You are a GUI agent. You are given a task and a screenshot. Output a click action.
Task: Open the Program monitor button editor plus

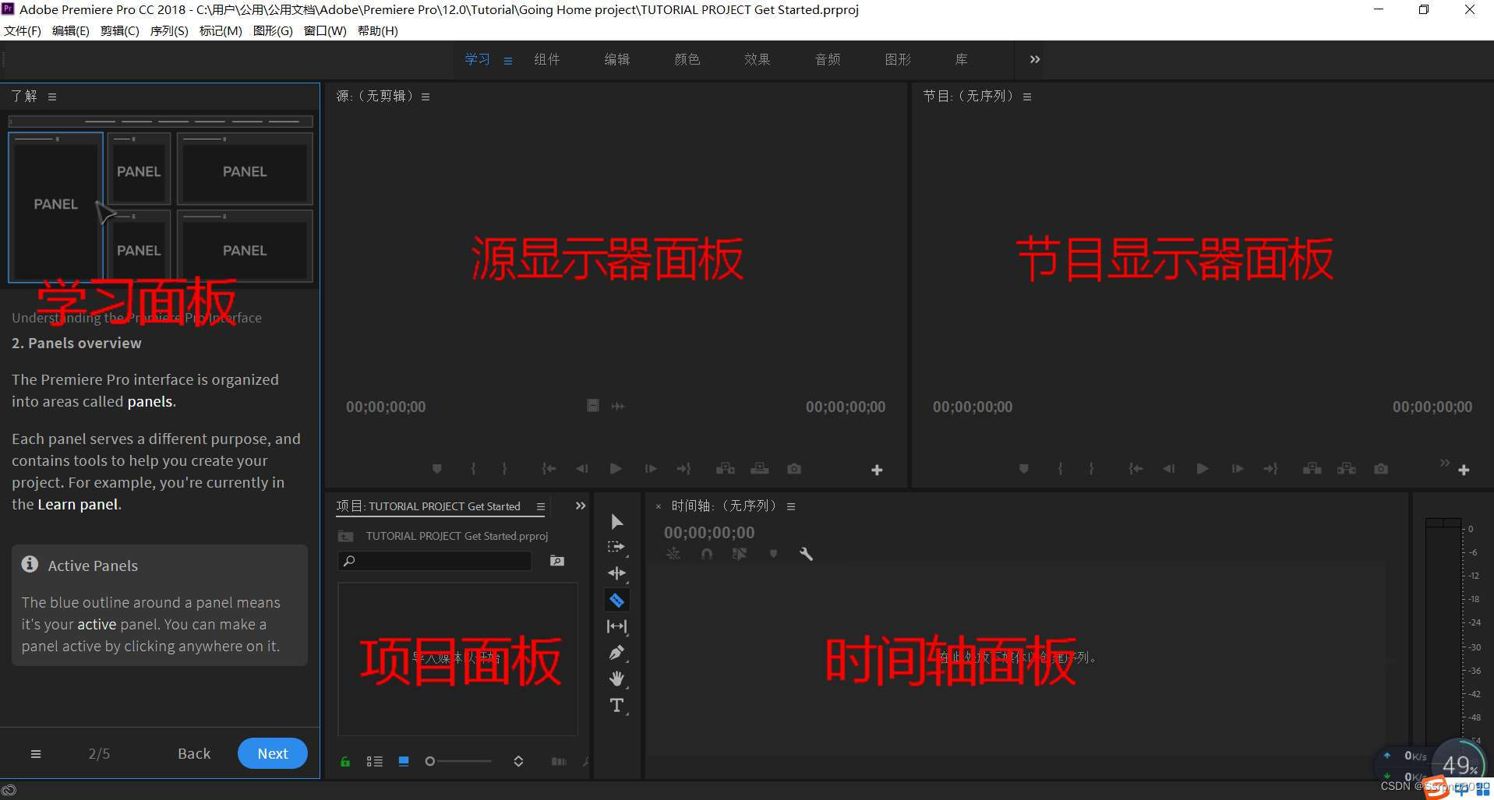[1464, 470]
